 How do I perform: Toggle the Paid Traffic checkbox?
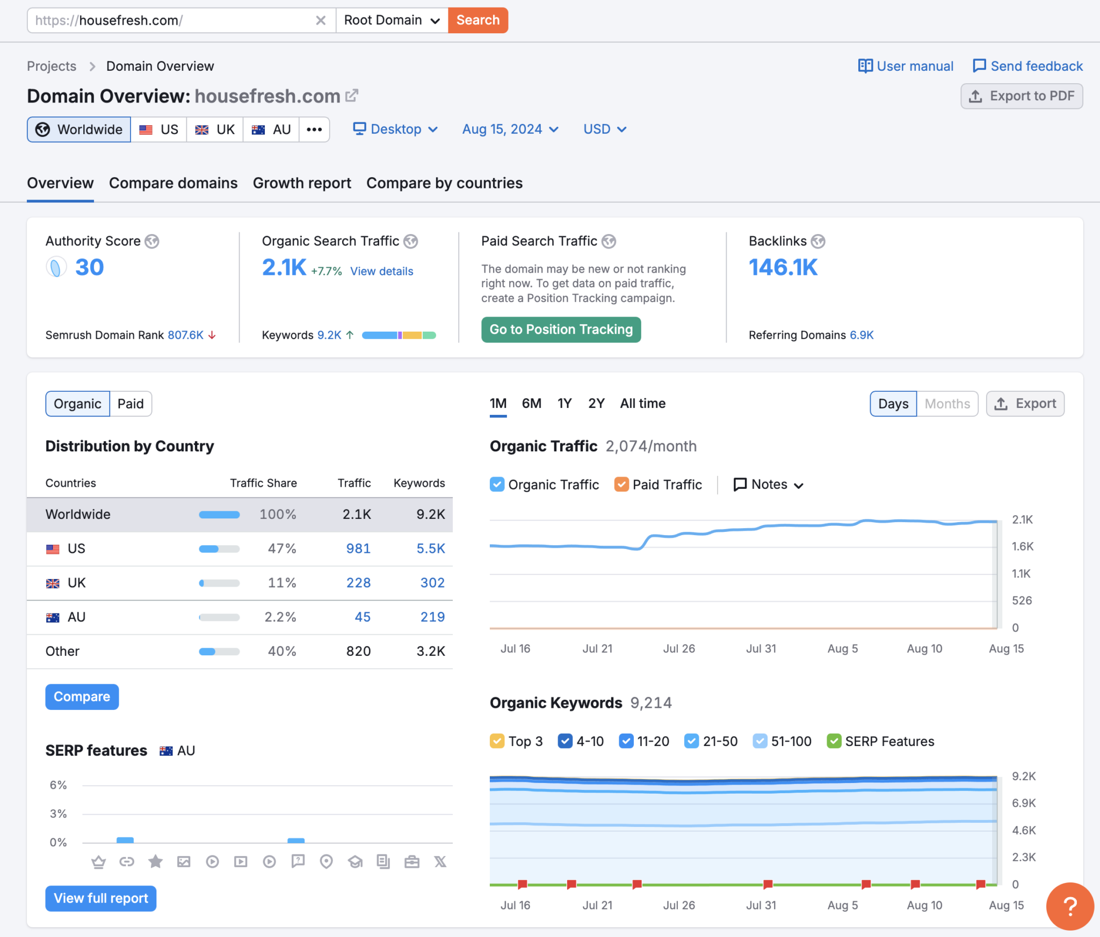(621, 485)
